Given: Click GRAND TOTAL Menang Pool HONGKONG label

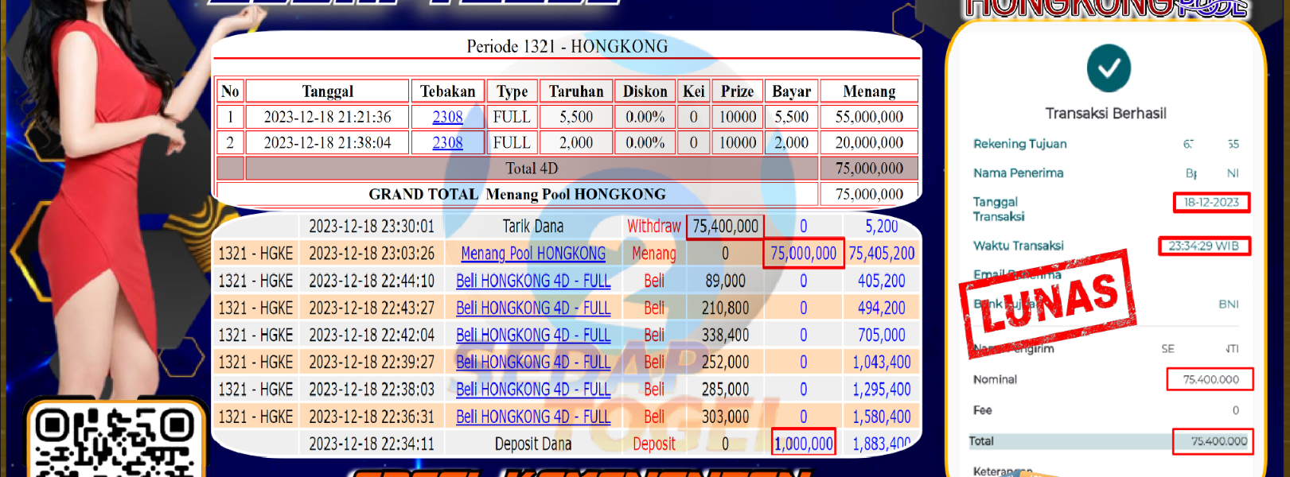Looking at the screenshot, I should 517,194.
